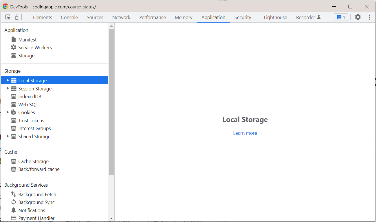Click the Cookies icon in Storage section

13,112
